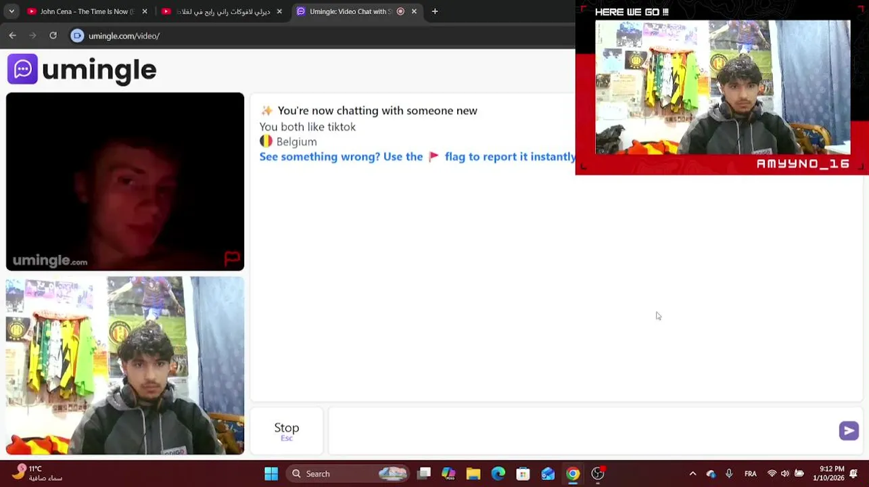The image size is (869, 487).
Task: Expand the tab search dropdown
Action: [11, 11]
